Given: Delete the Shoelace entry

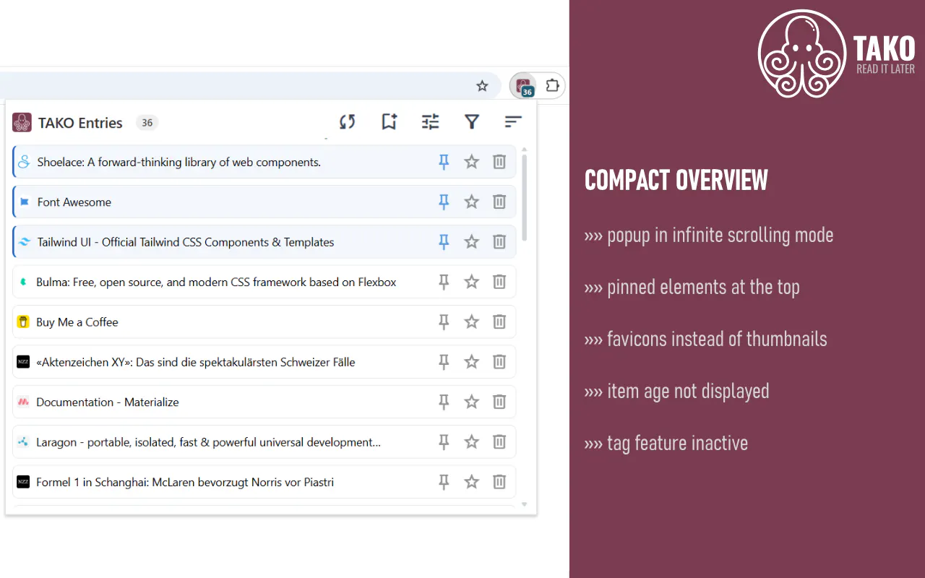Looking at the screenshot, I should (x=499, y=162).
